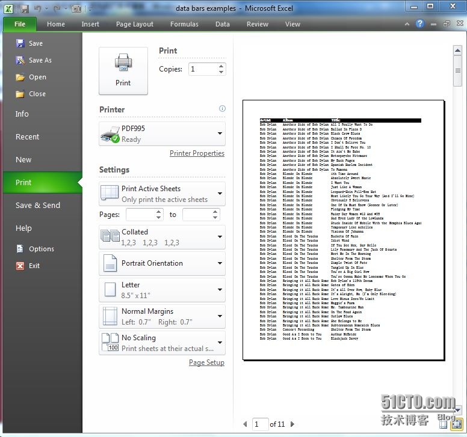Image resolution: width=467 pixels, height=437 pixels.
Task: Open the Data ribbon tab
Action: point(223,24)
